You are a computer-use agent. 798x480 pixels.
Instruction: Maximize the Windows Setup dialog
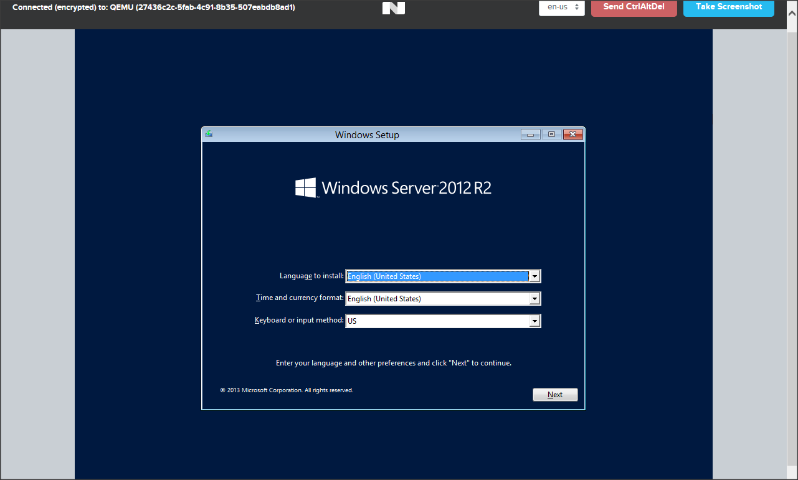click(551, 134)
